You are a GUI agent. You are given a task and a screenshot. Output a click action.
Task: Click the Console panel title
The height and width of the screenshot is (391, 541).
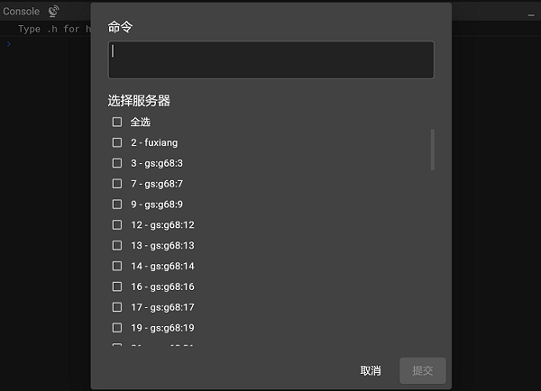(21, 12)
